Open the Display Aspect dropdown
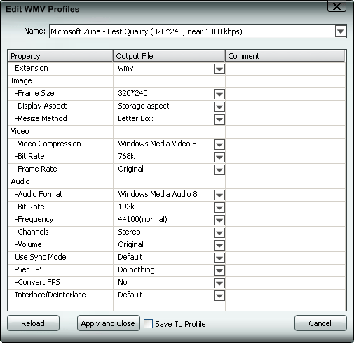 click(219, 107)
